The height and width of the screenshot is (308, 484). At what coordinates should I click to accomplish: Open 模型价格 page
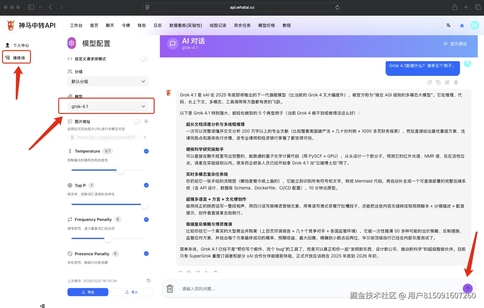pyautogui.click(x=267, y=26)
